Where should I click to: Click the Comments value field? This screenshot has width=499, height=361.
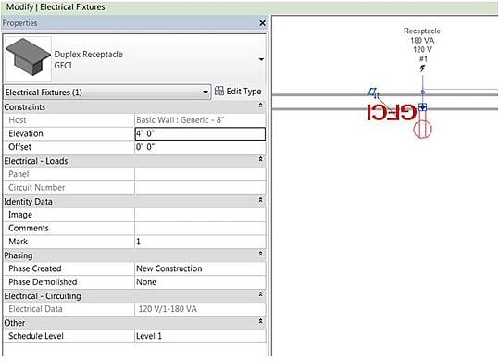(200, 228)
